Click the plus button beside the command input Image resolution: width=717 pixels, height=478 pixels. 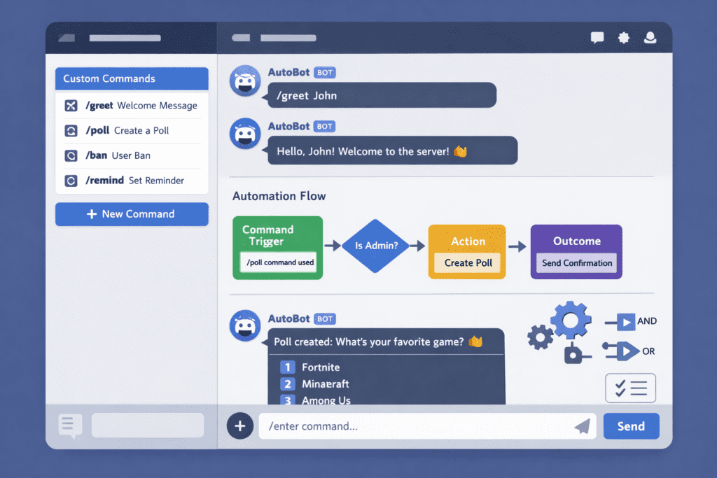240,426
